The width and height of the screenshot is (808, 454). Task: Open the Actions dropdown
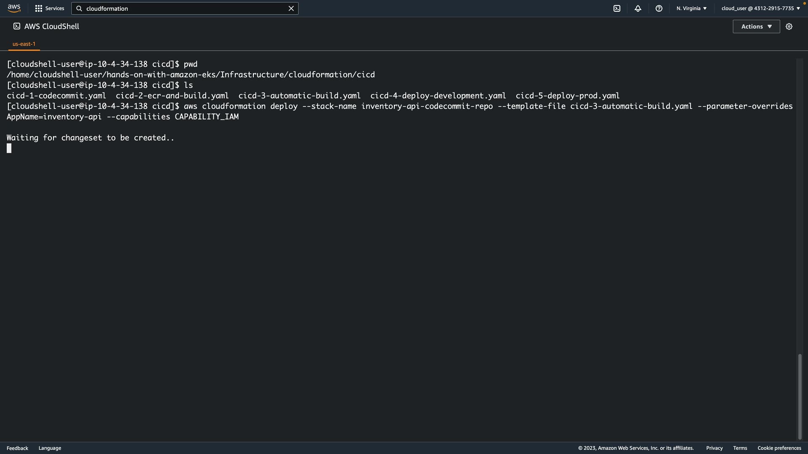(756, 26)
